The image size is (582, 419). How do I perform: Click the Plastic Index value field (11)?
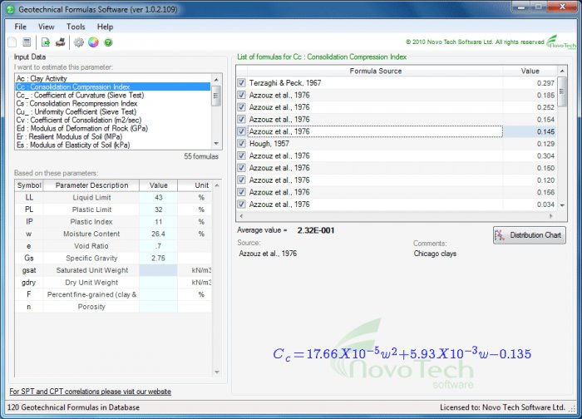tap(159, 222)
